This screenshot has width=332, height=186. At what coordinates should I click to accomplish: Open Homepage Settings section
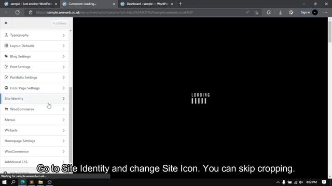click(35, 141)
